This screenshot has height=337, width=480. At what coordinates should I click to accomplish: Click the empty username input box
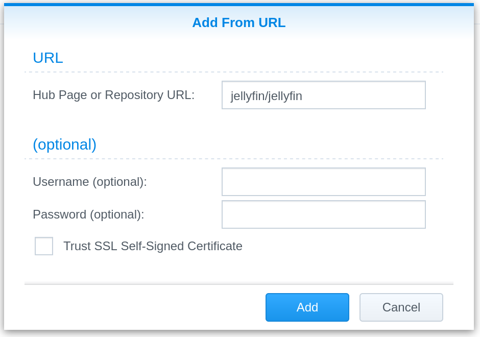[x=323, y=182]
